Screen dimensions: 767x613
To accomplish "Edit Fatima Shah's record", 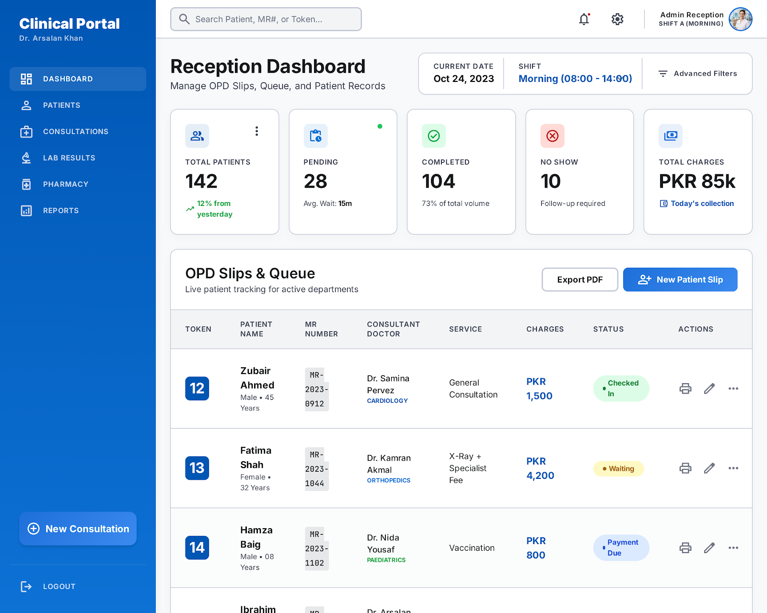I will pos(709,468).
